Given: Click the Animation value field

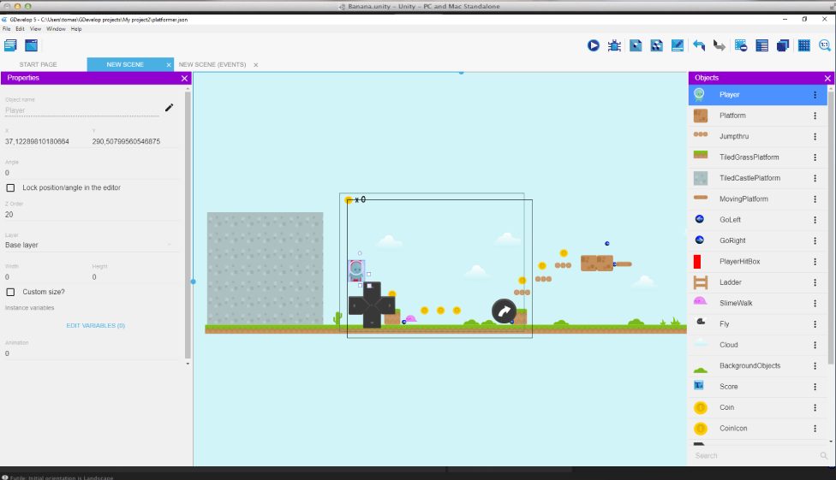Looking at the screenshot, I should tap(89, 353).
